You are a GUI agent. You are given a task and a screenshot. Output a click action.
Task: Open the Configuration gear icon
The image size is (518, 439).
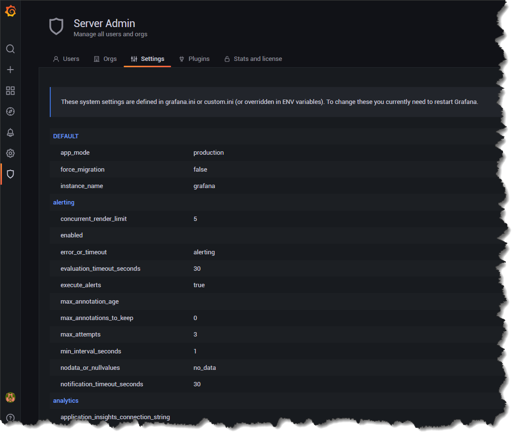[x=10, y=153]
